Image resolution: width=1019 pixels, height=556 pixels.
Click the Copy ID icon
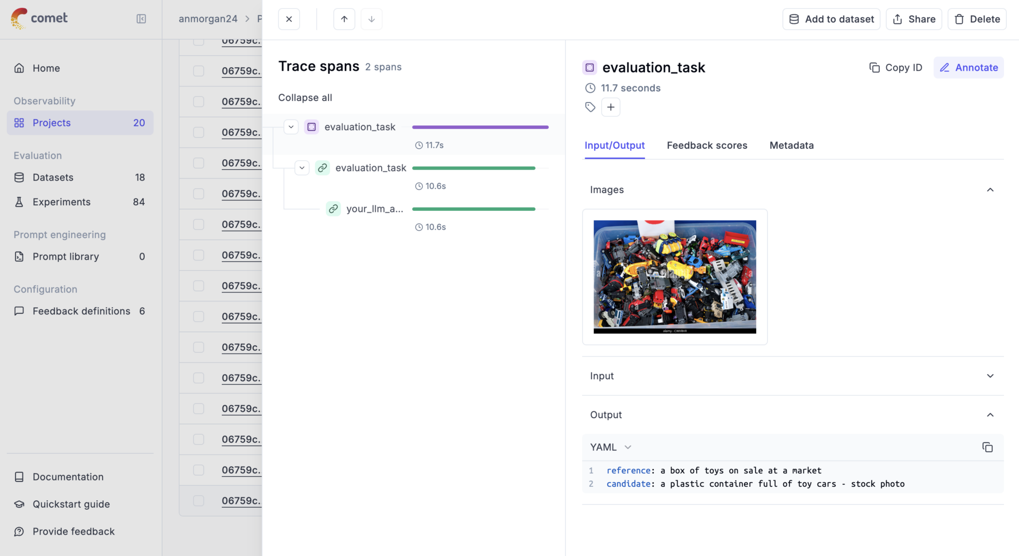874,68
